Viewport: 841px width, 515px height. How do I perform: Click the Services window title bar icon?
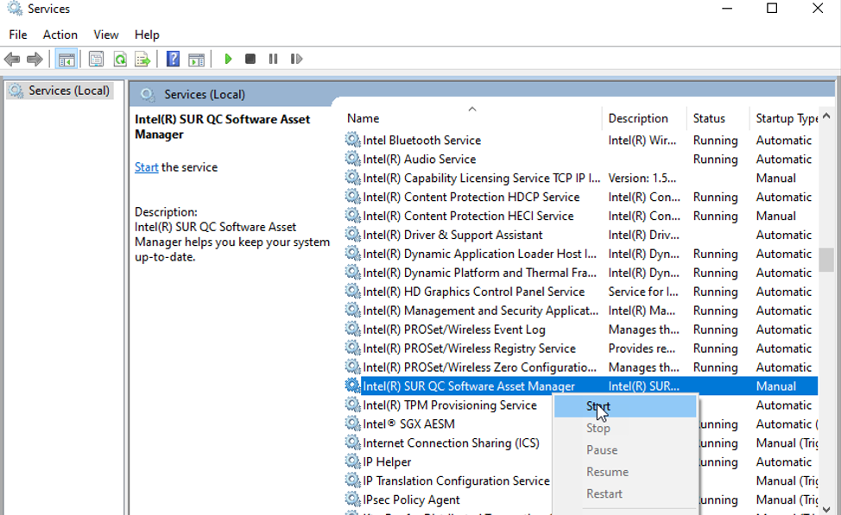point(15,9)
